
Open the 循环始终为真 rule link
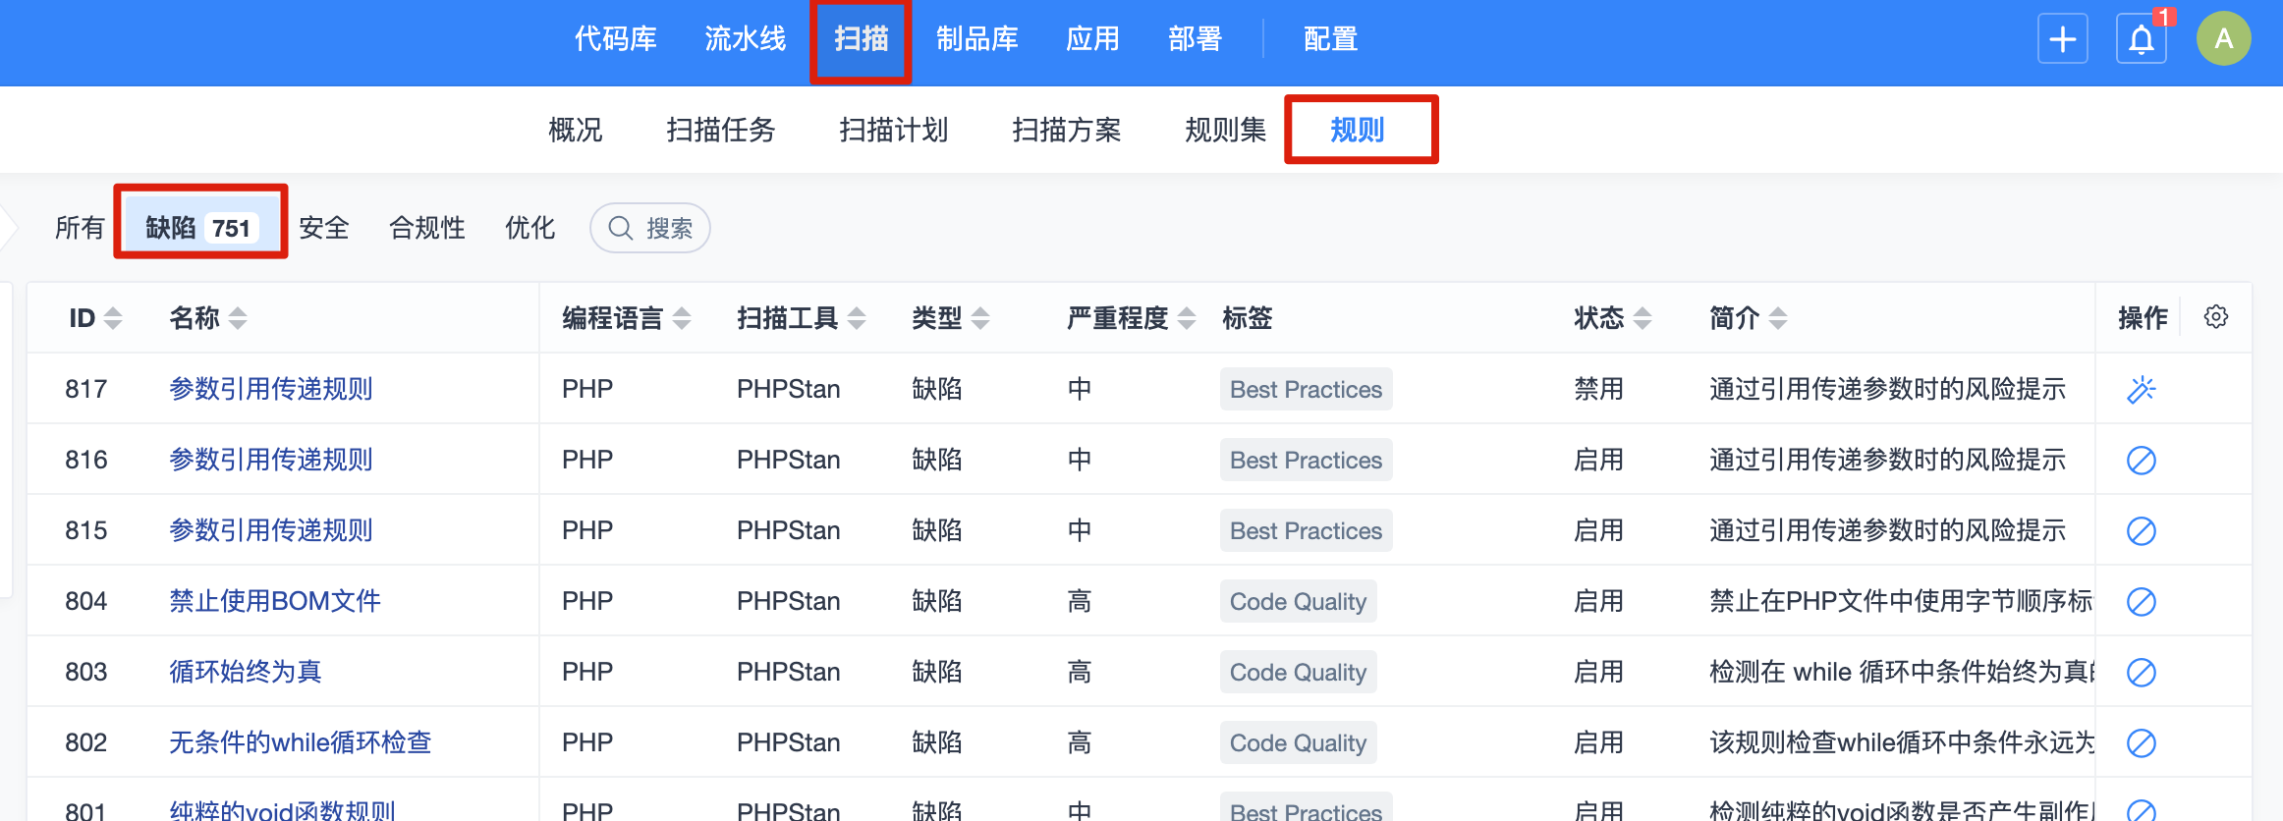coord(245,672)
